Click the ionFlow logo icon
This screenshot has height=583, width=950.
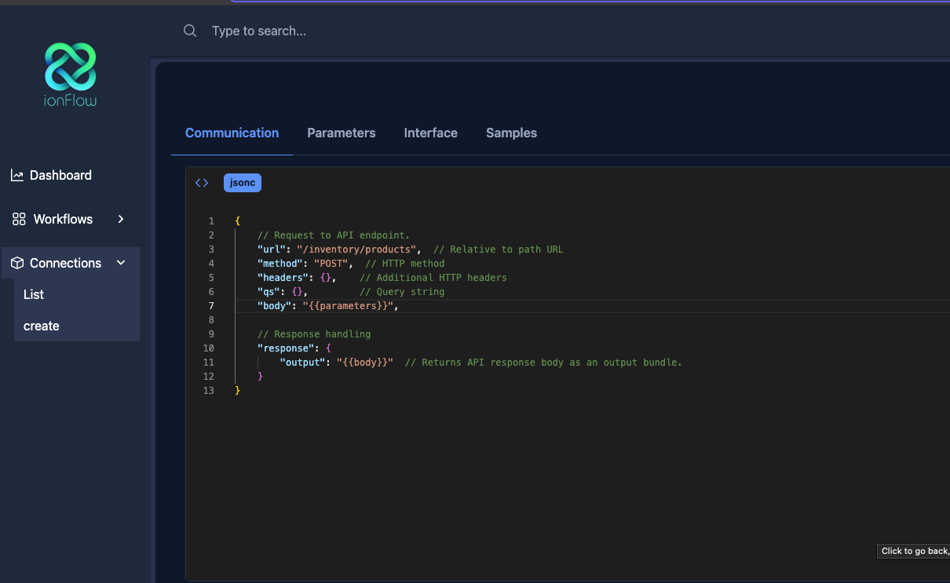(70, 66)
